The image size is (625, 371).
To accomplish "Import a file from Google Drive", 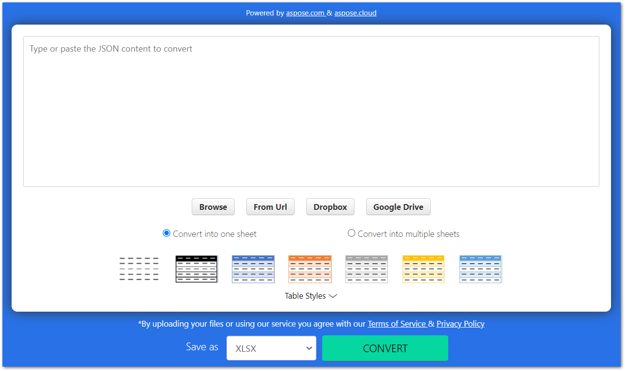I will click(398, 206).
